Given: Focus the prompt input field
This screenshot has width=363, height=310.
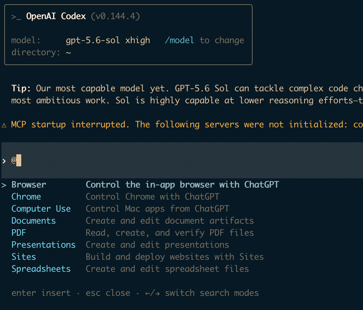Looking at the screenshot, I should (182, 160).
